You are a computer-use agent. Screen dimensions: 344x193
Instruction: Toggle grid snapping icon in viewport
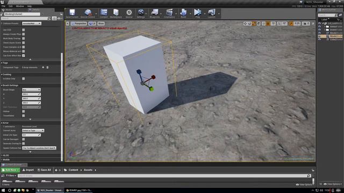pos(268,24)
